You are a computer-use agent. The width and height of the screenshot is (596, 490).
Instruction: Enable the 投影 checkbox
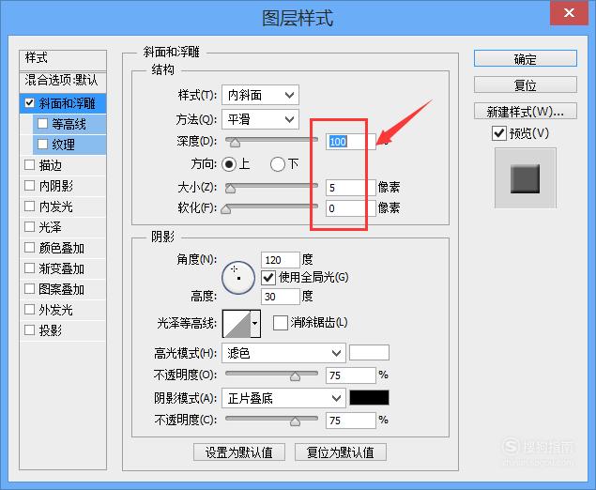click(29, 329)
